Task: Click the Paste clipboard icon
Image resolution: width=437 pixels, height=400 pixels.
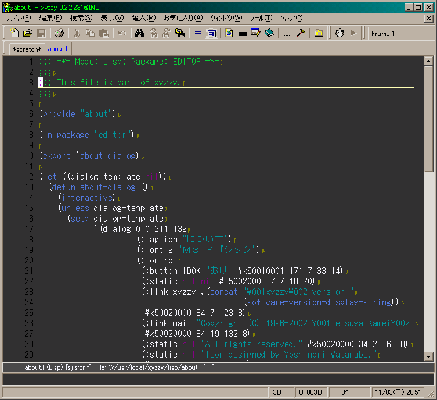Action: pos(104,33)
